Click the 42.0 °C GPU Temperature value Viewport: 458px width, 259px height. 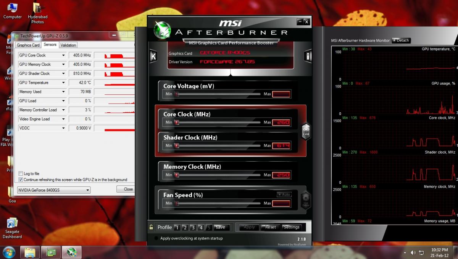(81, 83)
